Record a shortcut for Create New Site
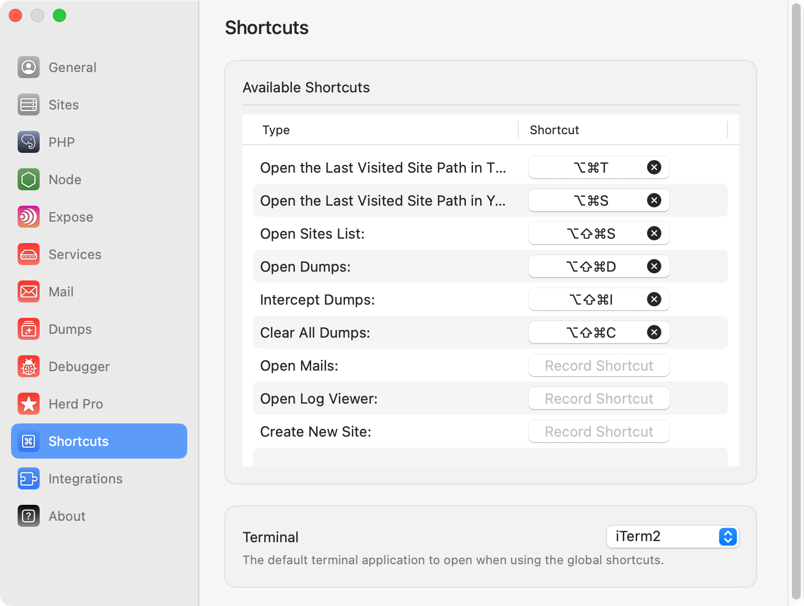Screen dimensions: 804x606 pos(599,431)
